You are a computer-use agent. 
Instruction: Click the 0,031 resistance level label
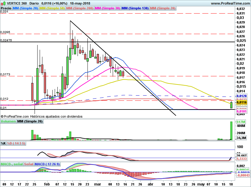[4, 11]
